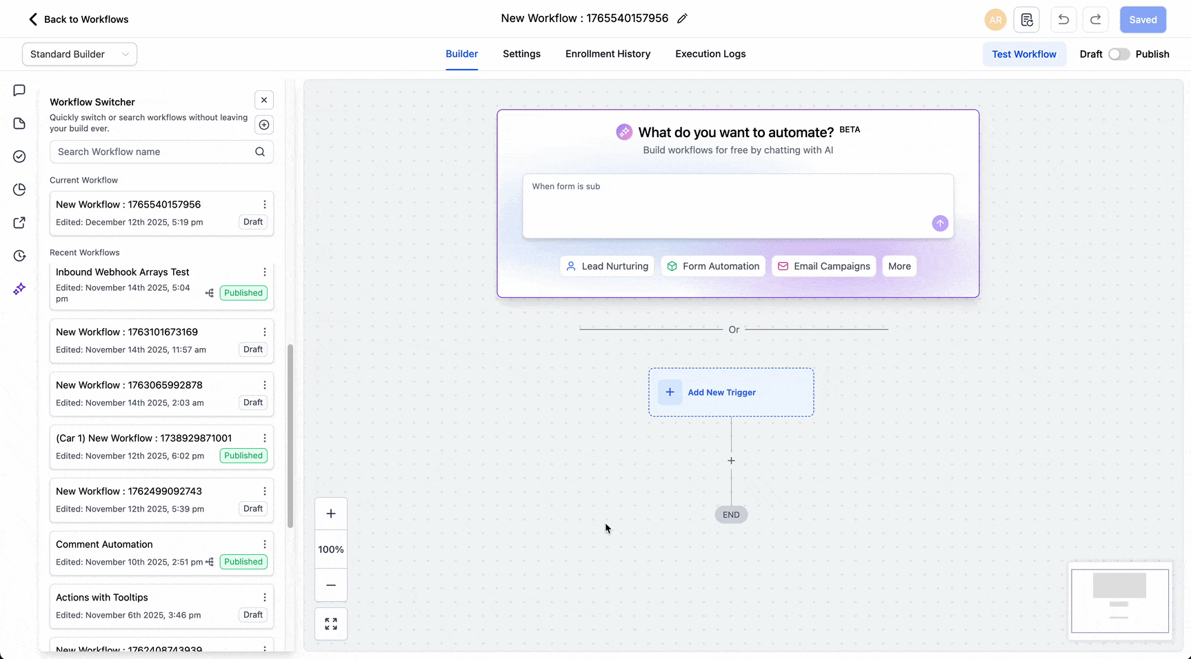Click the redo arrow icon
Viewport: 1191px width, 659px height.
pos(1095,19)
